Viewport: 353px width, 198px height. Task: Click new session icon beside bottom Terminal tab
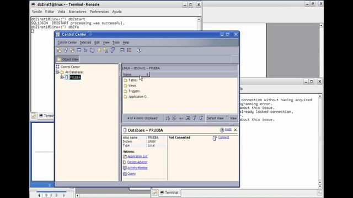154,193
